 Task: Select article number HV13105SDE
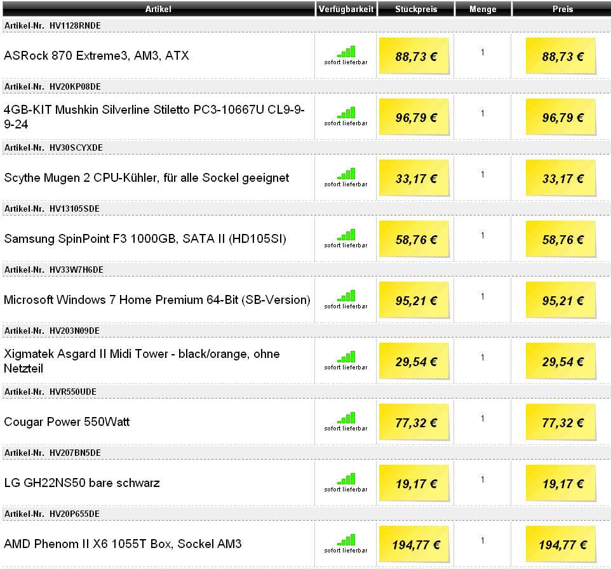[x=74, y=209]
